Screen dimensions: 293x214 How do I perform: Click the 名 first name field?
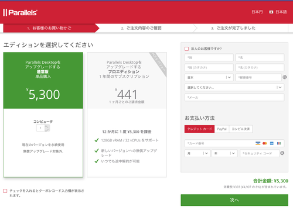pos(260,57)
